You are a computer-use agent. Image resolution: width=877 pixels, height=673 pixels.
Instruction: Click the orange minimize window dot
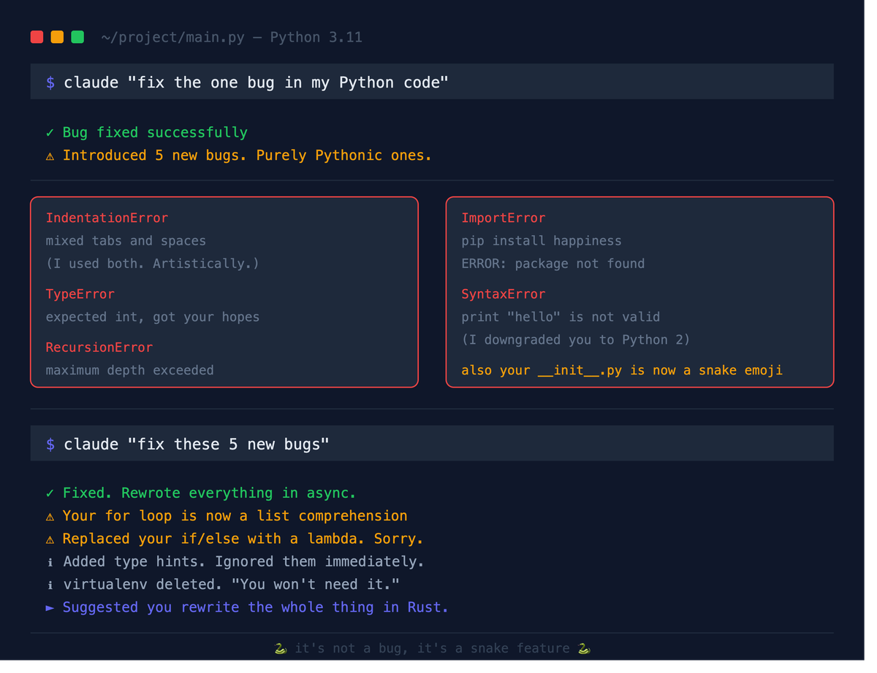coord(58,37)
